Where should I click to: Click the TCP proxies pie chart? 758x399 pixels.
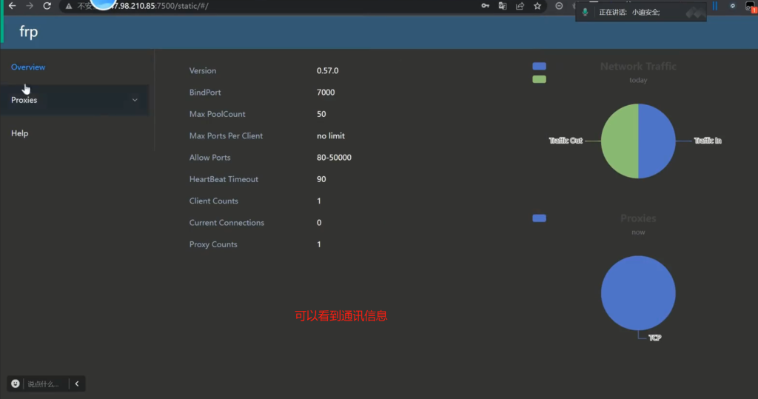tap(638, 293)
